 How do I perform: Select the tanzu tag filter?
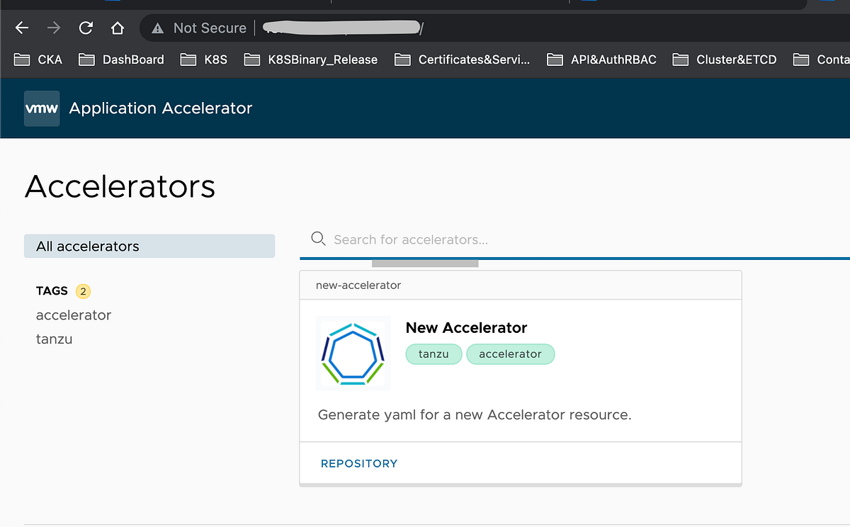point(55,339)
